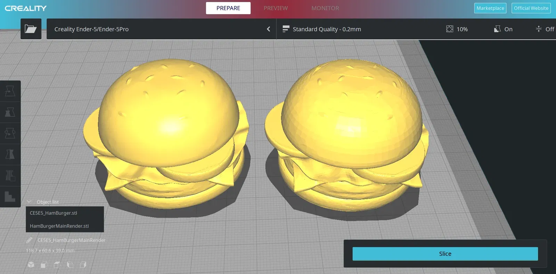This screenshot has height=274, width=556.
Task: Switch to the right side view cube icon
Action: [x=83, y=265]
